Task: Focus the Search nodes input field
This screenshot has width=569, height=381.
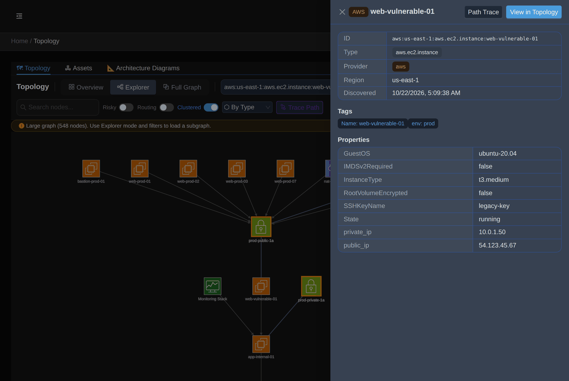Action: 58,107
